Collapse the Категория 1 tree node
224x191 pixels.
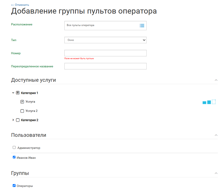tap(13, 93)
